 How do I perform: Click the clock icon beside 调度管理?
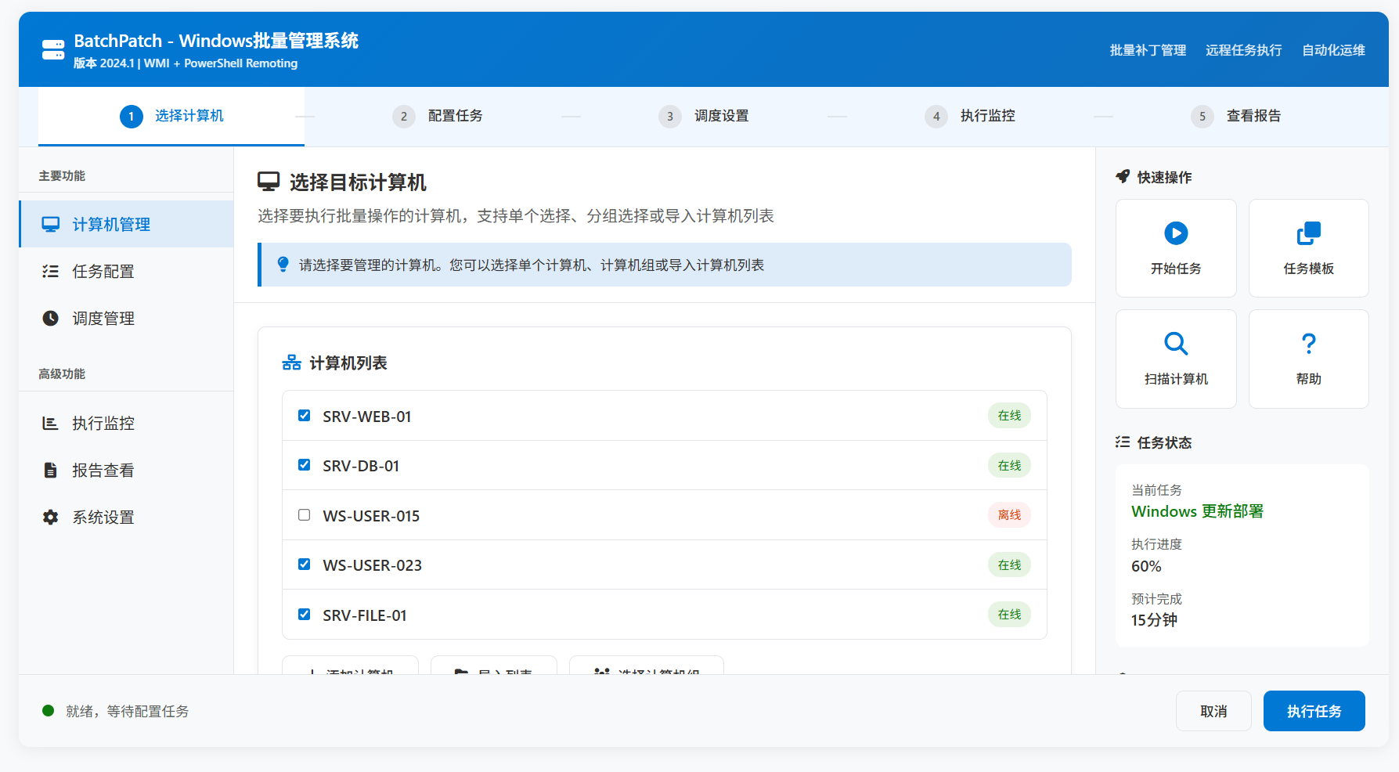pyautogui.click(x=51, y=319)
